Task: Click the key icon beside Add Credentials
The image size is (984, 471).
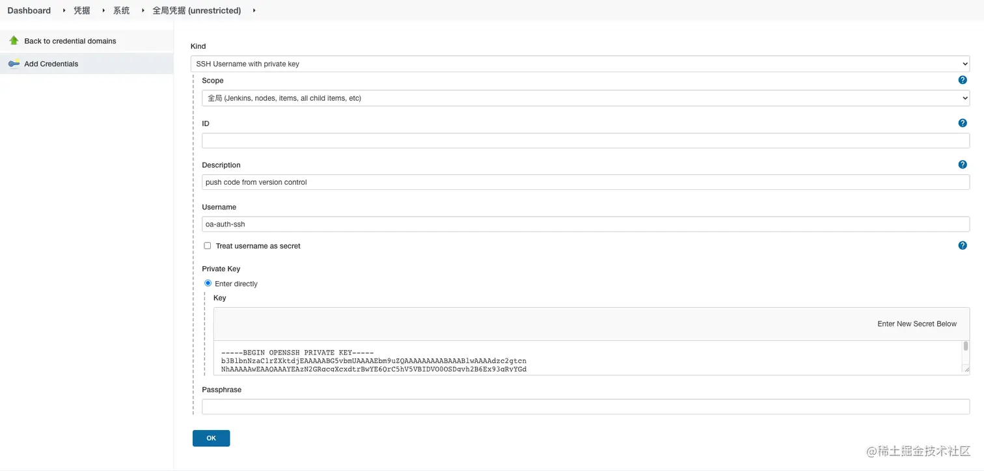Action: 14,64
